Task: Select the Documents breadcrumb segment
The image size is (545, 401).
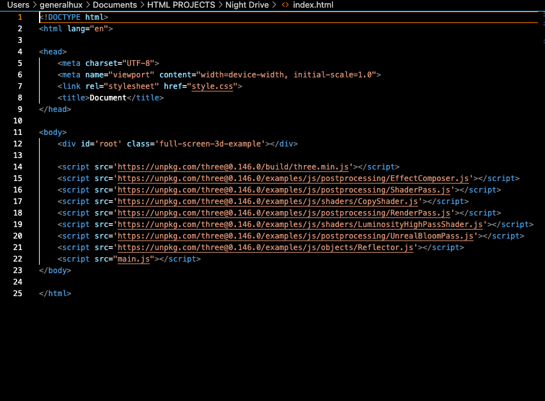Action: click(x=115, y=5)
